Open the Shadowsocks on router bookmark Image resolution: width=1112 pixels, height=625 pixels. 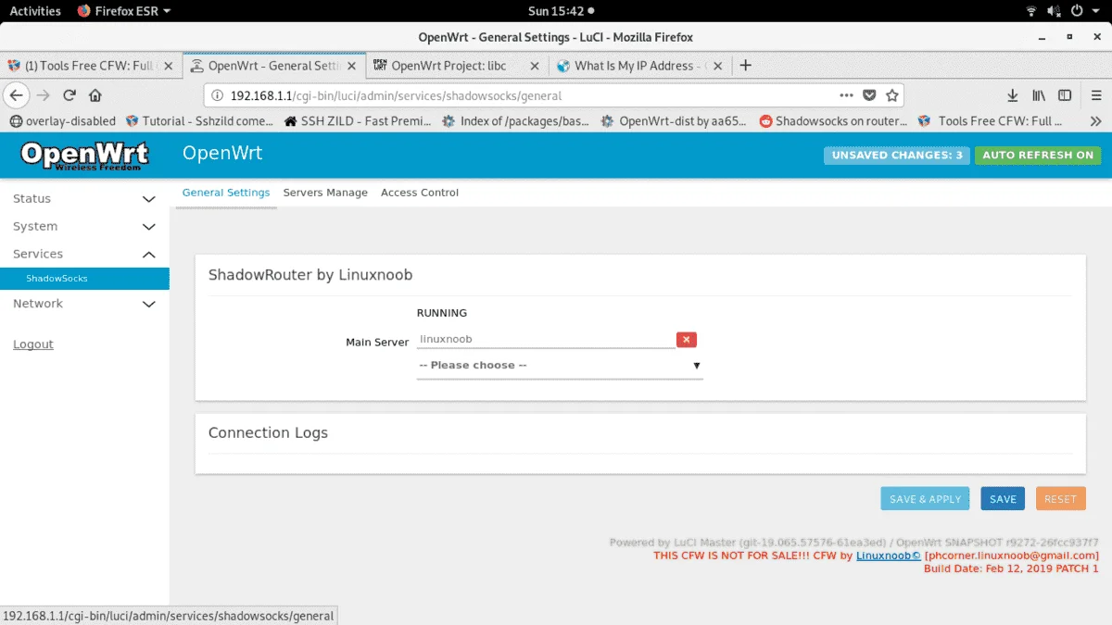click(x=832, y=121)
